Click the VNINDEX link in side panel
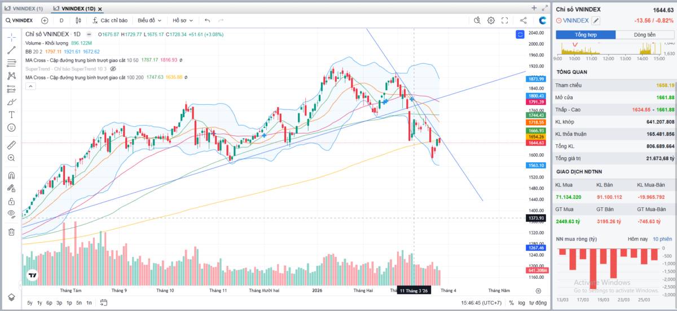The height and width of the screenshot is (311, 677). 576,20
